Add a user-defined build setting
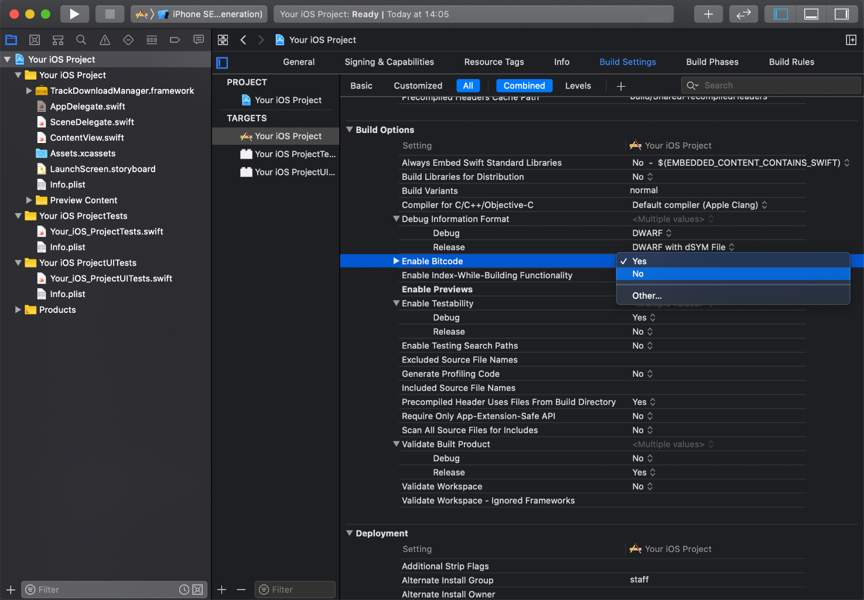This screenshot has width=864, height=600. point(621,86)
